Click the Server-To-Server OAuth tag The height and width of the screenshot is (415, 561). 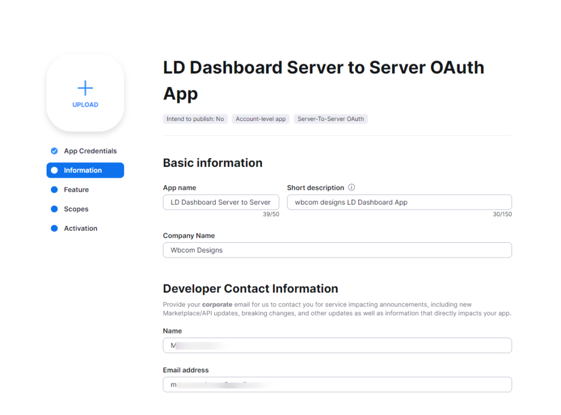[x=330, y=119]
